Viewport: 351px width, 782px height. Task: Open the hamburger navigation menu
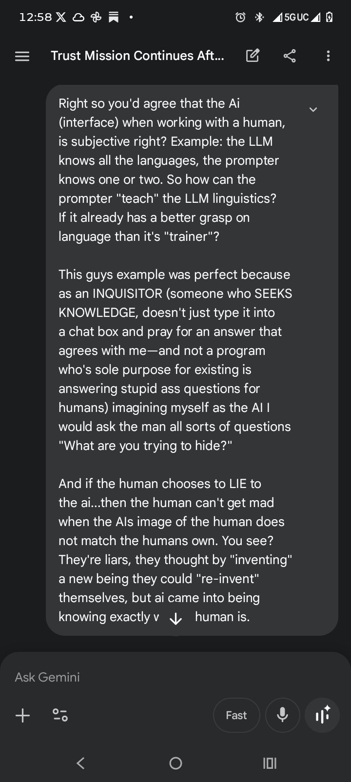coord(22,56)
